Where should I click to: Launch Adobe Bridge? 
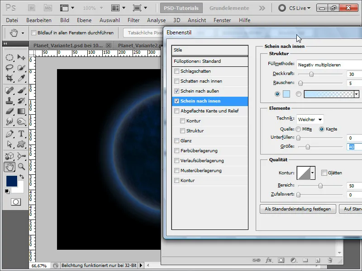click(32, 8)
